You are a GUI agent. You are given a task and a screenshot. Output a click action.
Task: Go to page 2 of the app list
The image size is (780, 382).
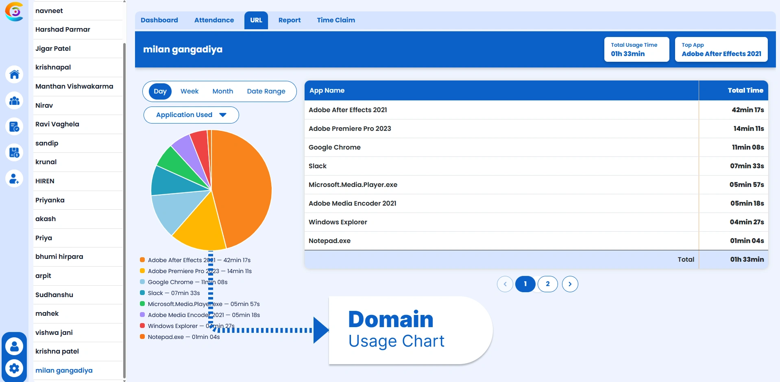pyautogui.click(x=547, y=284)
